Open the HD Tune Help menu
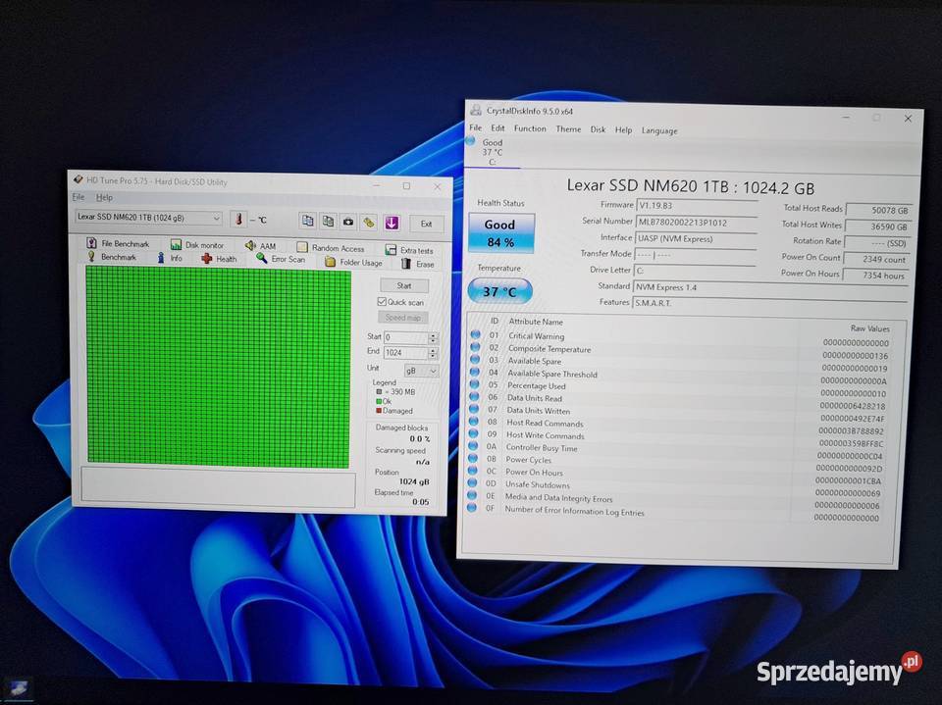This screenshot has height=705, width=942. point(104,197)
